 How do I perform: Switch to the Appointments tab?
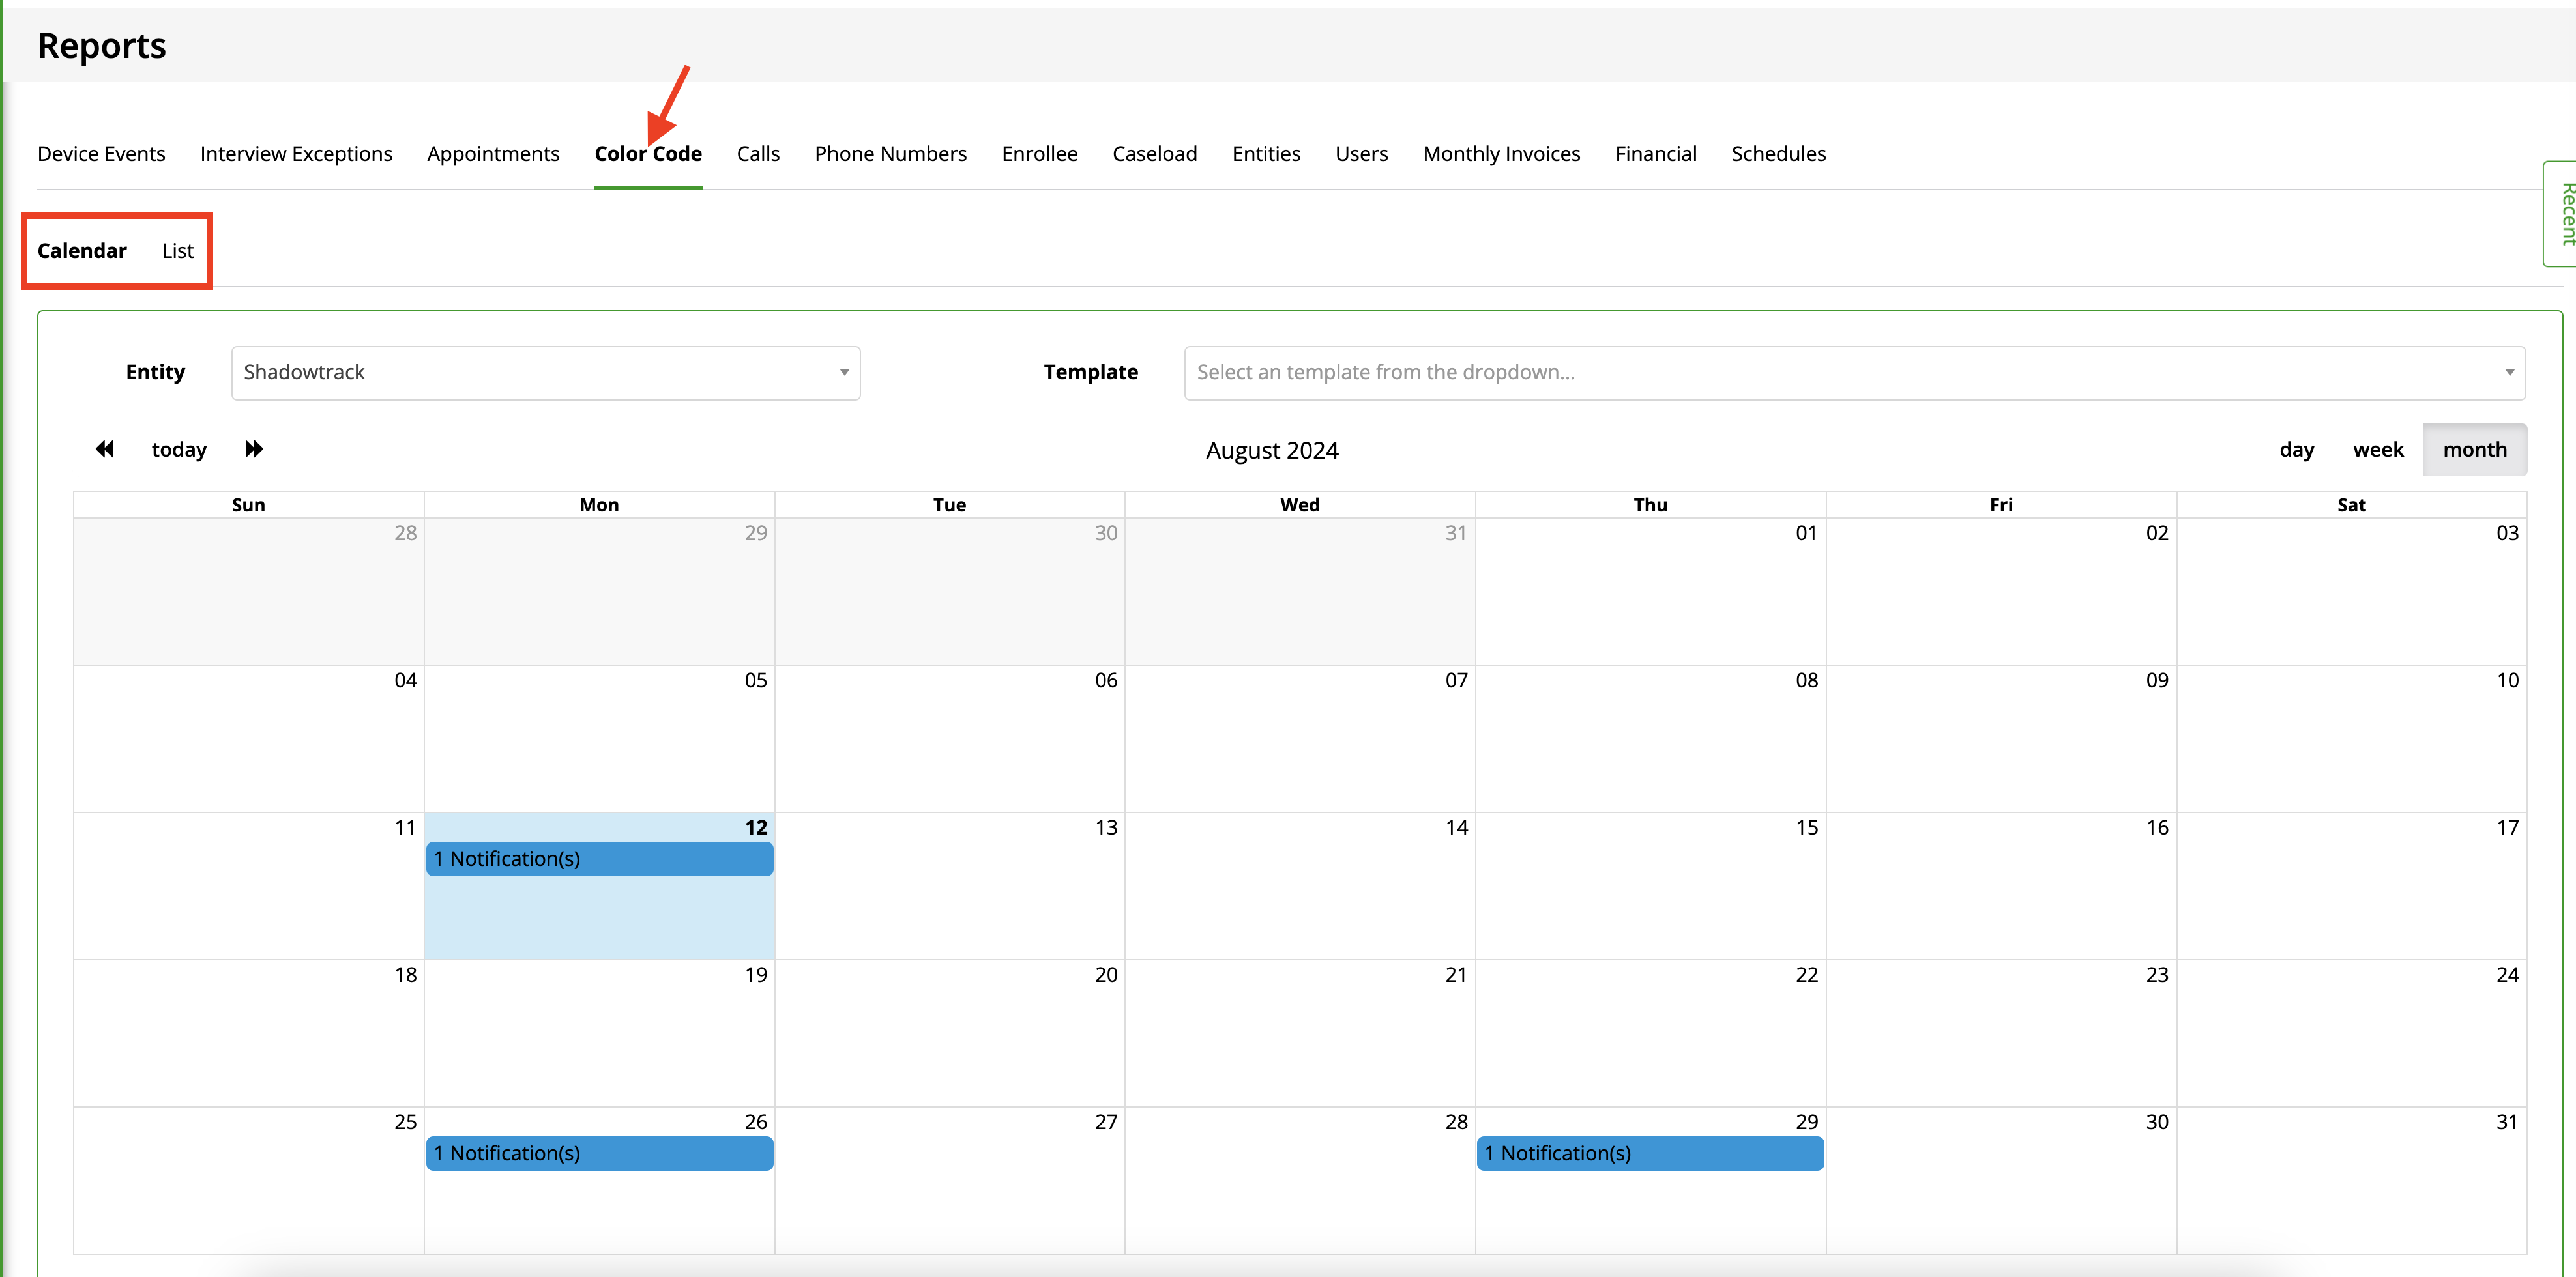493,154
